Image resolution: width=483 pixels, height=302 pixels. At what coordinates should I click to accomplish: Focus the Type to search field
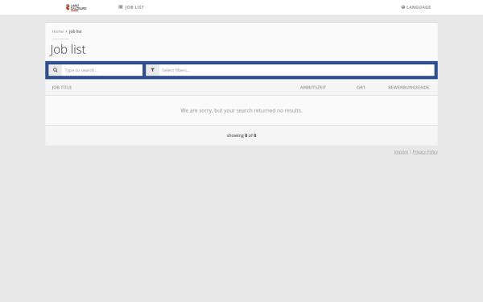[102, 70]
